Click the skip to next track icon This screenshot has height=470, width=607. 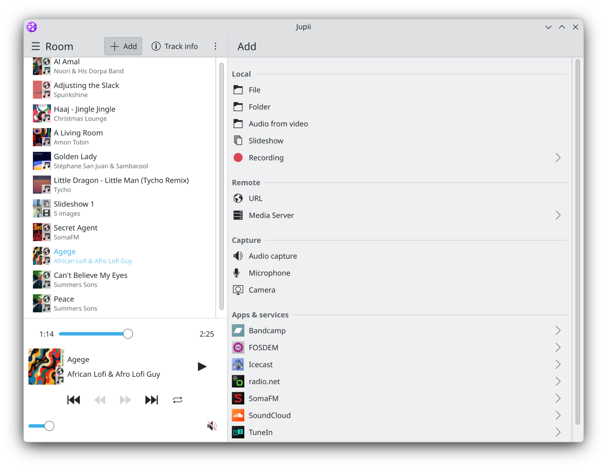pyautogui.click(x=151, y=400)
